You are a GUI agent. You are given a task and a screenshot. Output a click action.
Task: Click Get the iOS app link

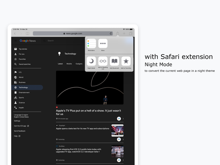pos(22,126)
